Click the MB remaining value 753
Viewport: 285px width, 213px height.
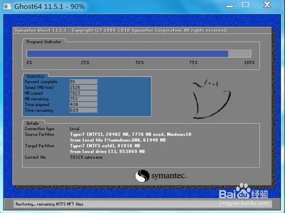[x=83, y=99]
